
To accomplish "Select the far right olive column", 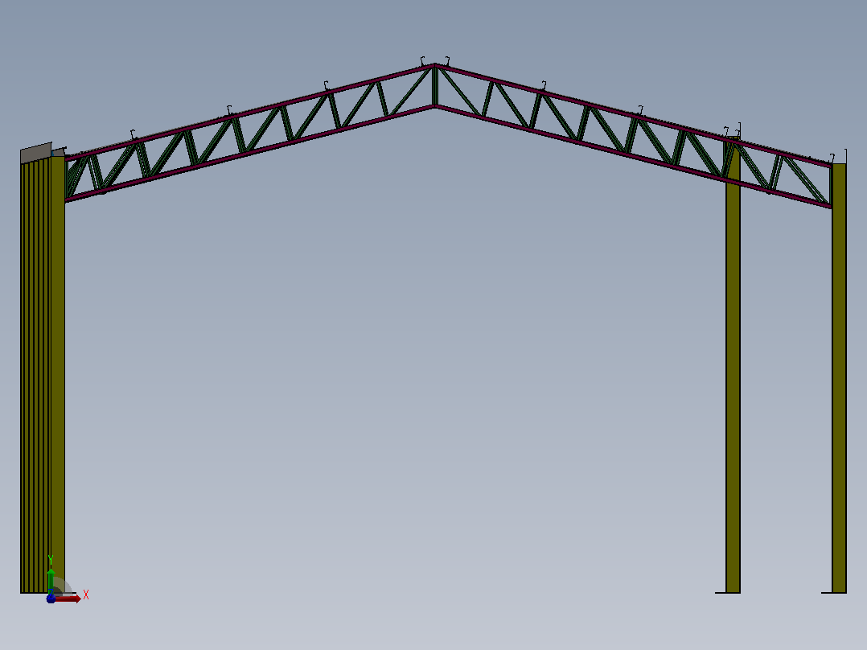I will point(839,378).
